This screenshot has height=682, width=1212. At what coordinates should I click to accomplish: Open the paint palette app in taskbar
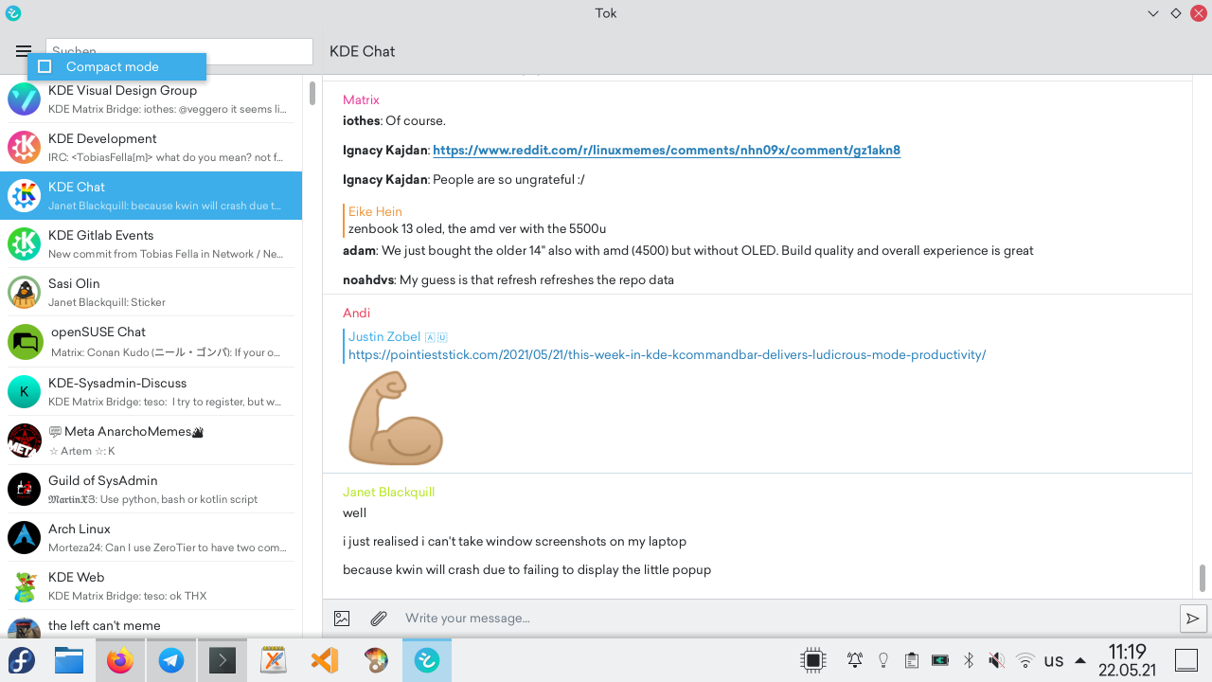click(x=376, y=660)
